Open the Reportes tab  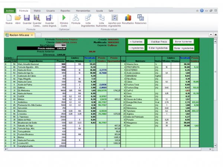[65, 11]
